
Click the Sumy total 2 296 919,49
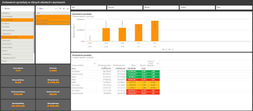[x=106, y=68]
